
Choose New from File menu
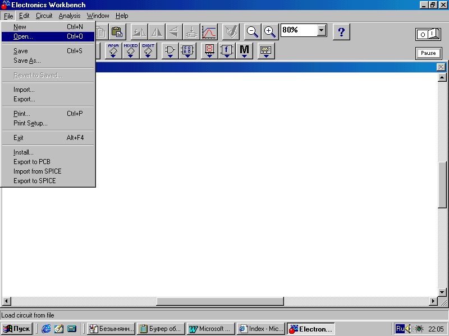coord(48,27)
